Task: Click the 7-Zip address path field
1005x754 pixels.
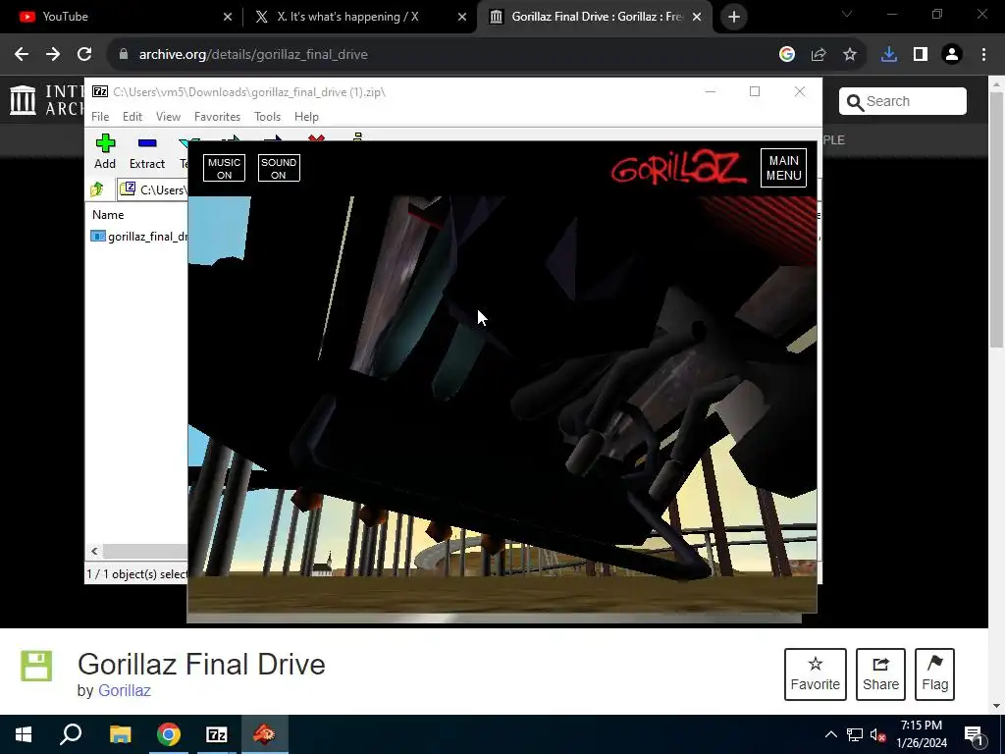Action: (154, 189)
